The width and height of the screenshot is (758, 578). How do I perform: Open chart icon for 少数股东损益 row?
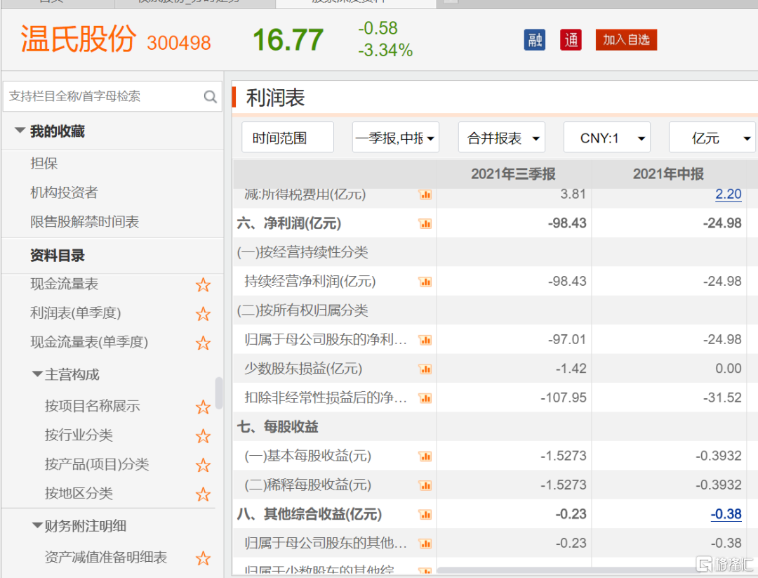(425, 369)
